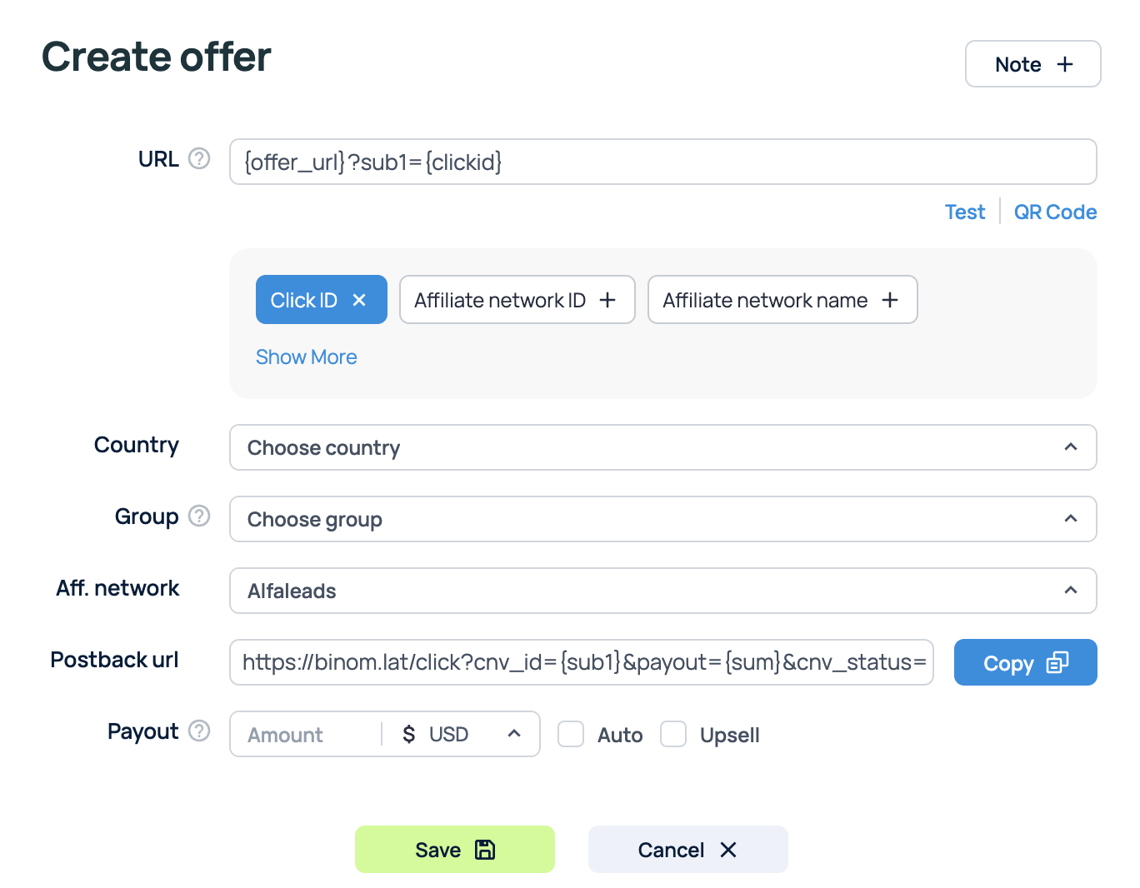Open the Choose country dropdown
The height and width of the screenshot is (888, 1140).
point(662,447)
